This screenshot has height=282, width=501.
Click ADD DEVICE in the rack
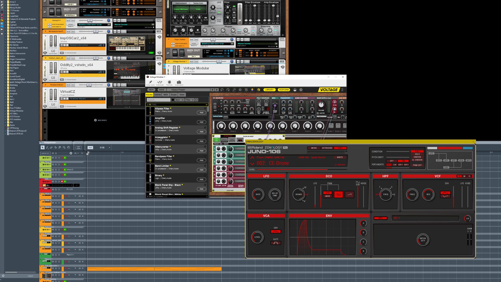pyautogui.click(x=100, y=120)
